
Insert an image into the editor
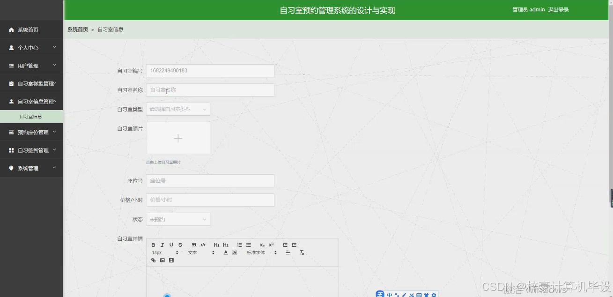(x=162, y=260)
